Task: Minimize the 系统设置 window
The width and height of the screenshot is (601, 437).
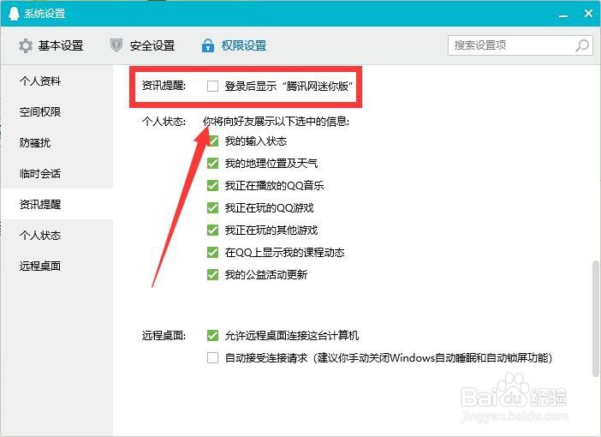Action: [563, 15]
